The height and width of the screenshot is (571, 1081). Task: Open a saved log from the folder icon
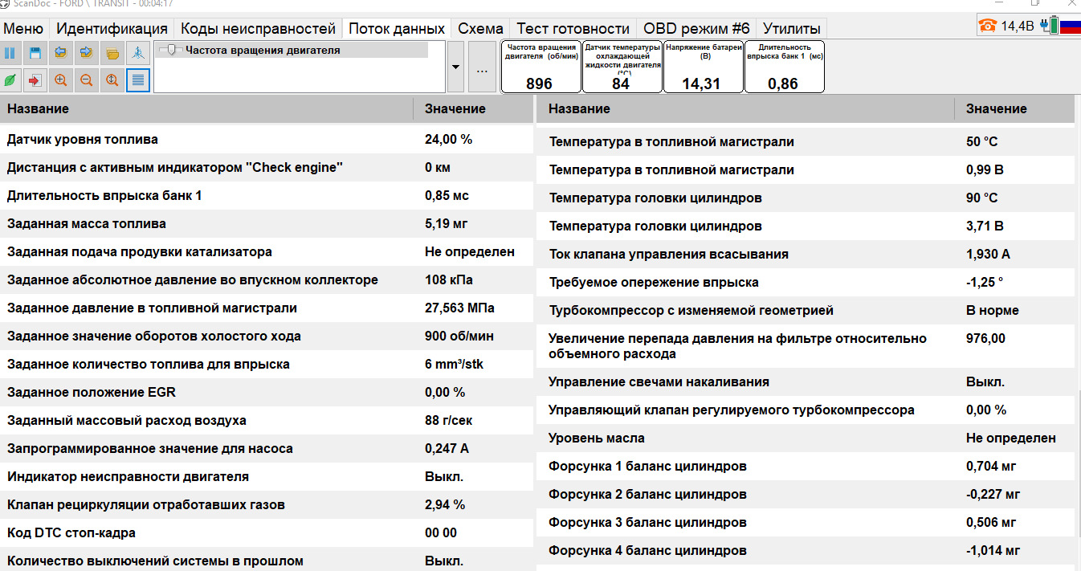112,53
